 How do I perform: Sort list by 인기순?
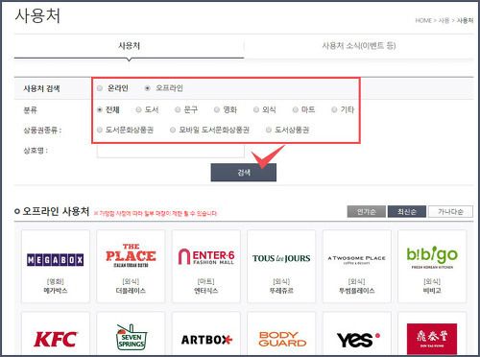tap(367, 211)
